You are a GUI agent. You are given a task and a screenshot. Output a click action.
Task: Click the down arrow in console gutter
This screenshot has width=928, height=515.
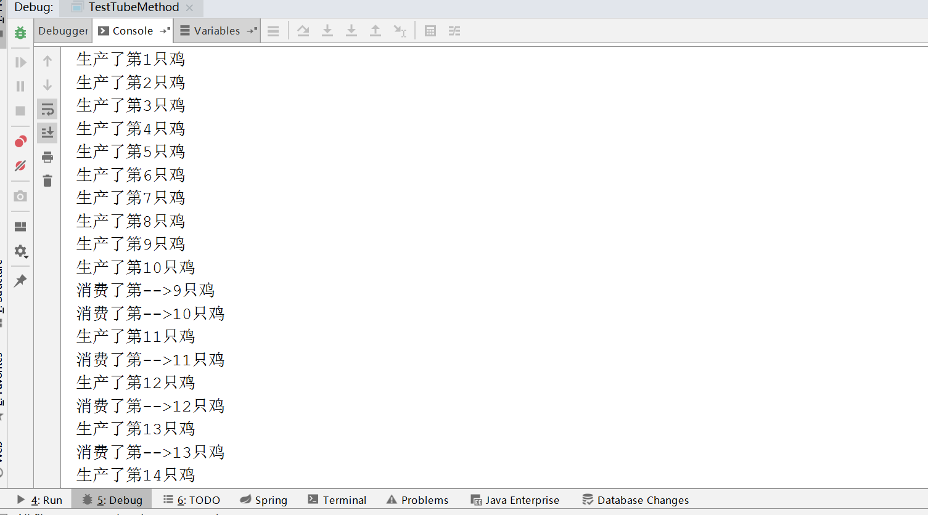click(47, 85)
